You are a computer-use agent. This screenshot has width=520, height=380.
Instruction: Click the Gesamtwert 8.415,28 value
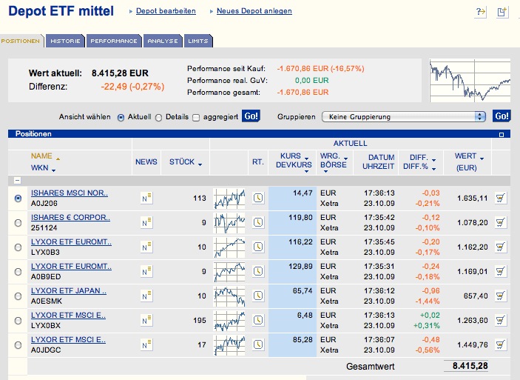tap(470, 366)
